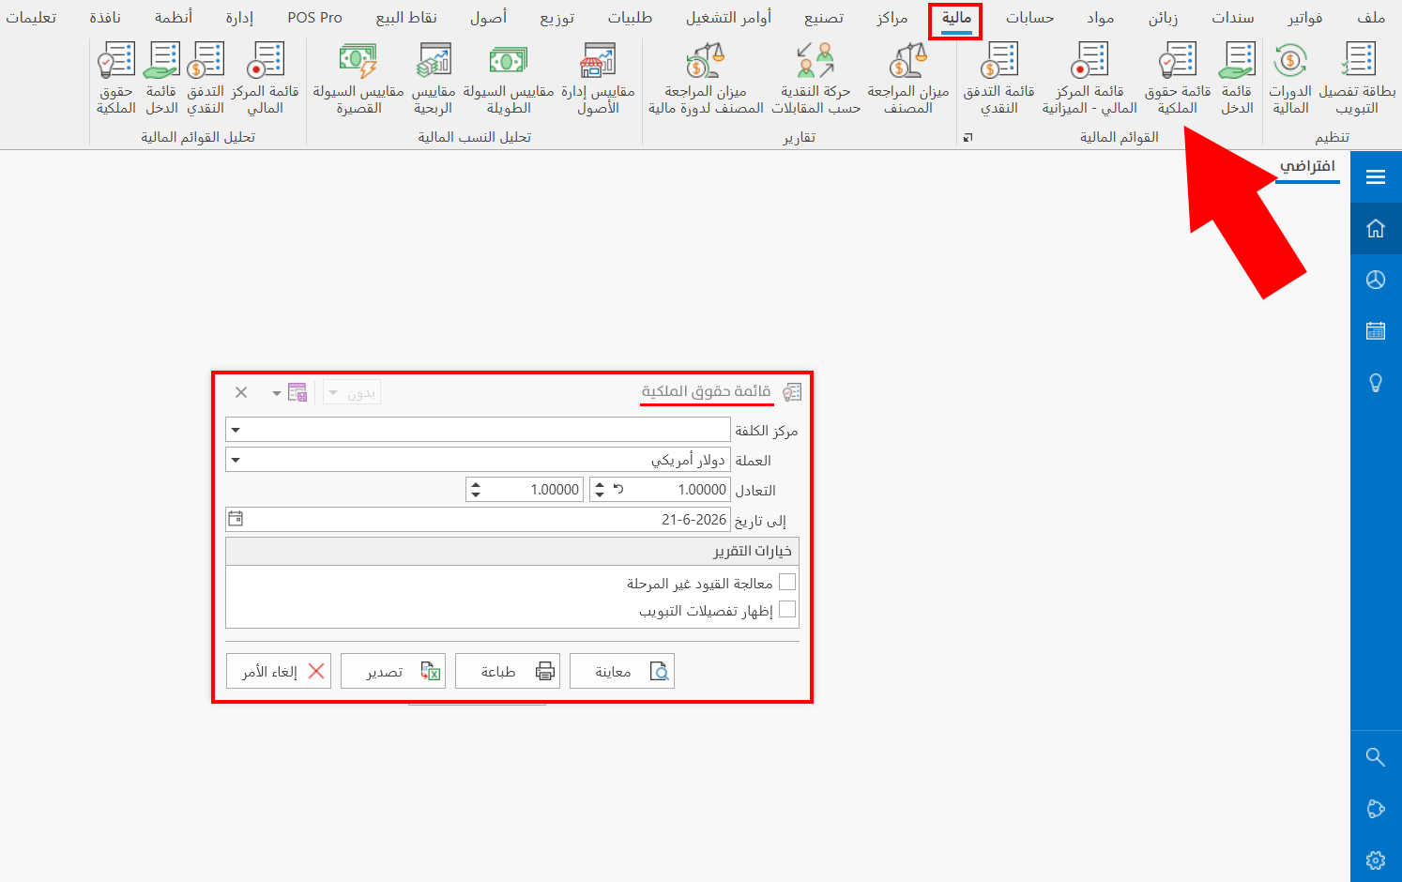Click the reset arrow icon in التعادل field

618,490
